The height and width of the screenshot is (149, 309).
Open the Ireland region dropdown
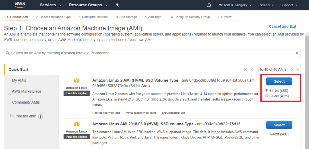coord(266,5)
